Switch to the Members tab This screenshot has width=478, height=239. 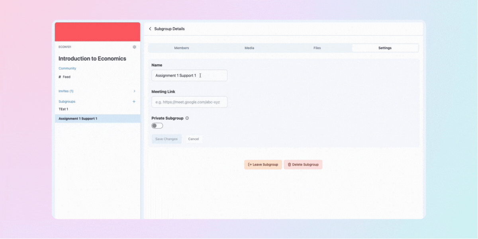click(x=182, y=48)
